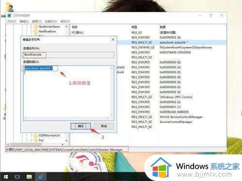Click tree pane scroll-left arrow
242x181 pixels.
click(x=8, y=144)
